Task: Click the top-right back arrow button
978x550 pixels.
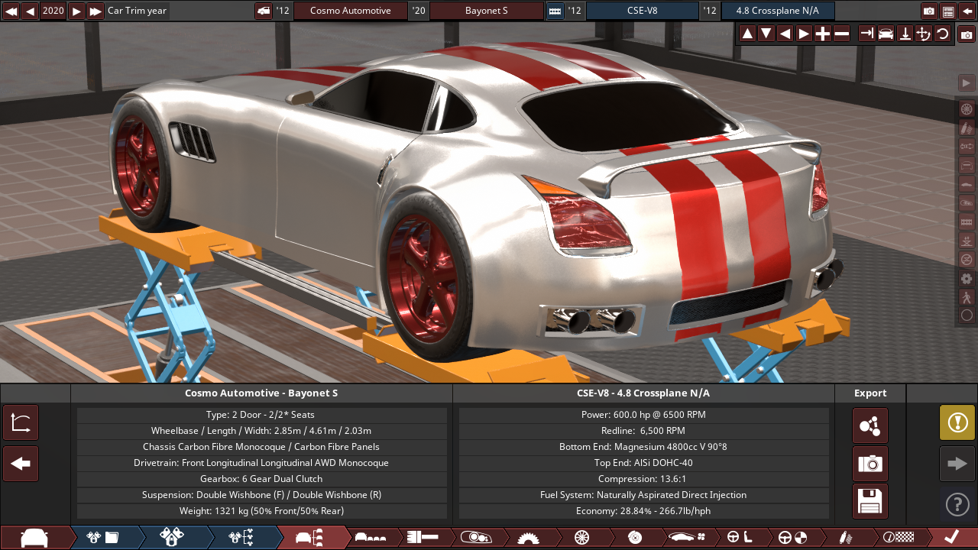Action: [x=967, y=11]
